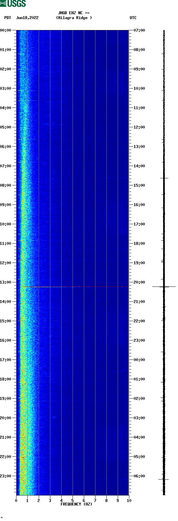The height and width of the screenshot is (521, 178).
Task: Click the 03:00 UTC label on right axis
Action: (x=139, y=418)
